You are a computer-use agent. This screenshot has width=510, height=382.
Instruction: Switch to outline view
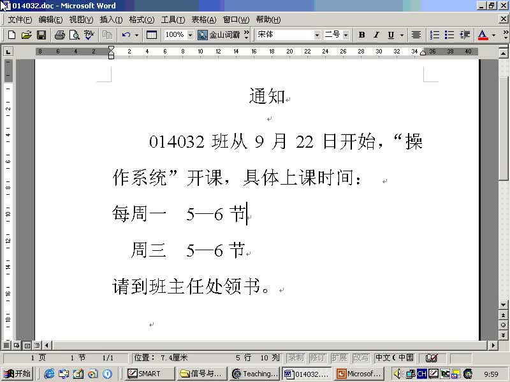coord(37,345)
